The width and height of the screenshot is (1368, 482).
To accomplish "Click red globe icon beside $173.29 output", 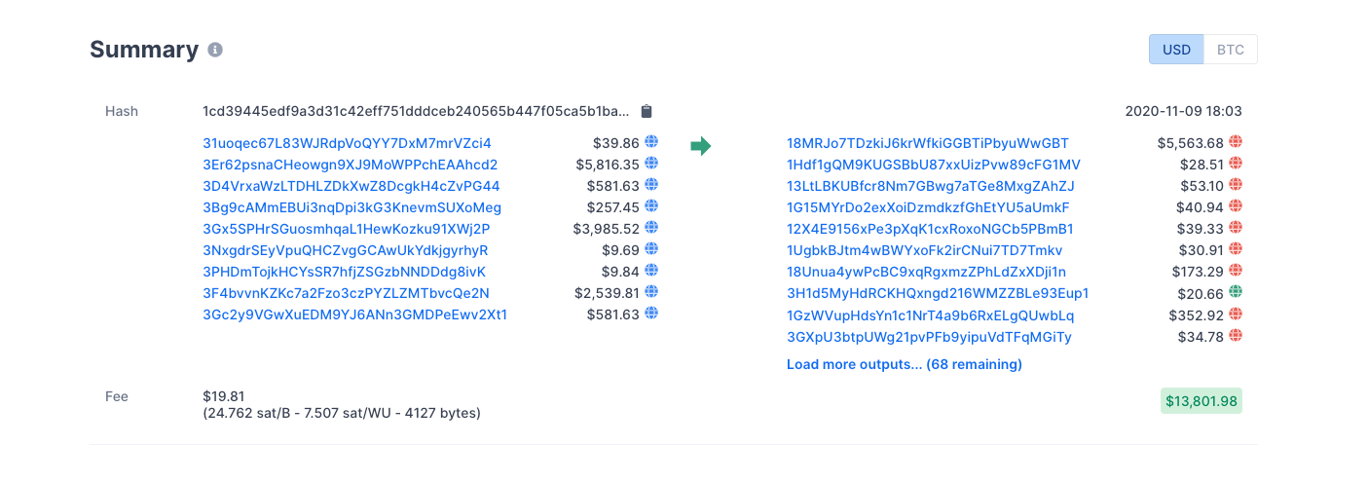I will point(1236,271).
